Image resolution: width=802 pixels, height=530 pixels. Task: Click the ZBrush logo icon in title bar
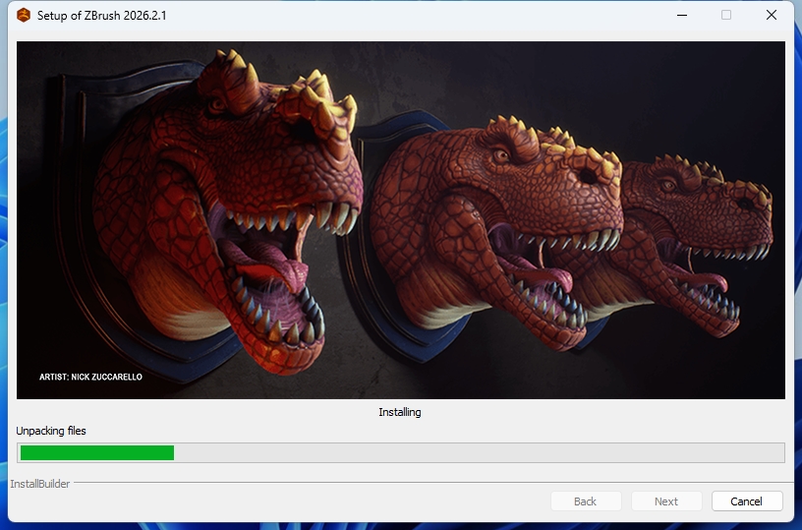24,16
